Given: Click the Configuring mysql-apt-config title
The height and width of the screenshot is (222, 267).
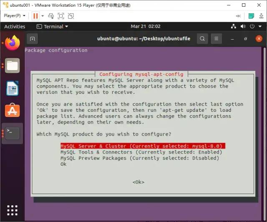Looking at the screenshot, I should coord(141,74).
